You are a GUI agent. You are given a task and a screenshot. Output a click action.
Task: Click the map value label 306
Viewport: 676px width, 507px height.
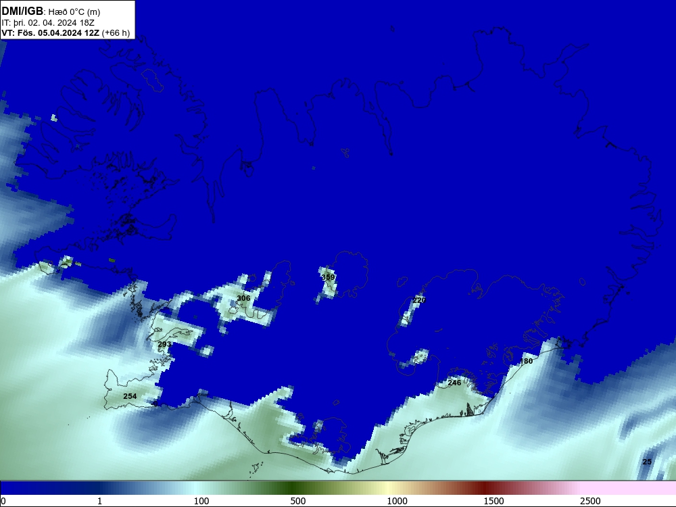tap(243, 298)
